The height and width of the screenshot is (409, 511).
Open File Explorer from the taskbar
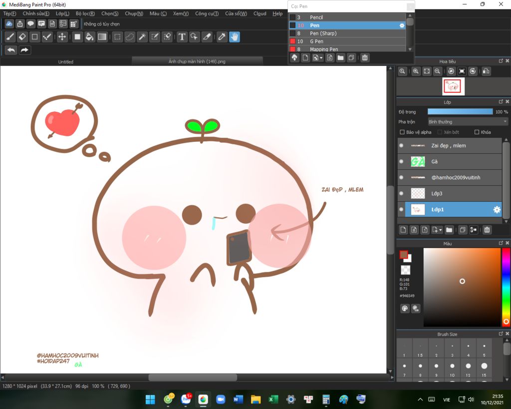[256, 399]
